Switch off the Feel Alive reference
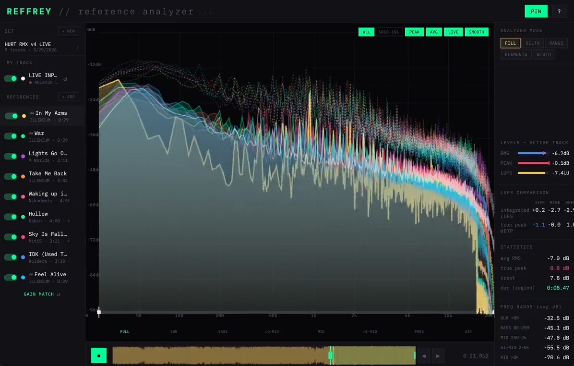 click(11, 277)
